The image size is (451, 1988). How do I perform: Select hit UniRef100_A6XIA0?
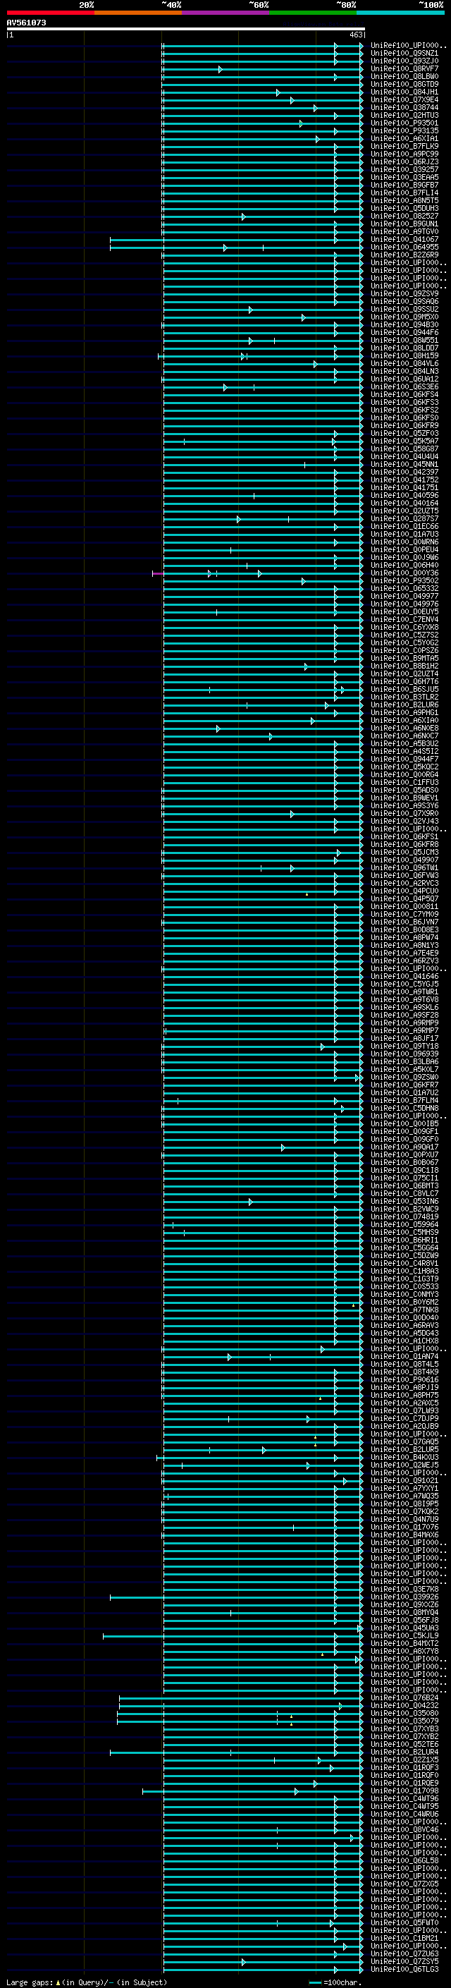[404, 720]
